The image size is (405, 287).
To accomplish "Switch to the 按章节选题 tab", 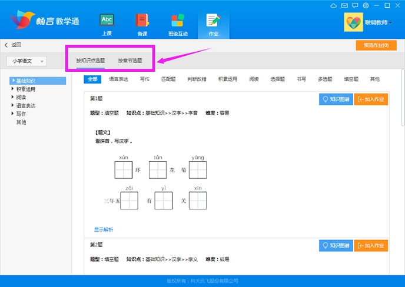I will point(130,61).
